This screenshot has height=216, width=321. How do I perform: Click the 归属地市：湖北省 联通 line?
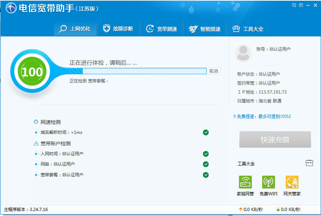point(259,101)
